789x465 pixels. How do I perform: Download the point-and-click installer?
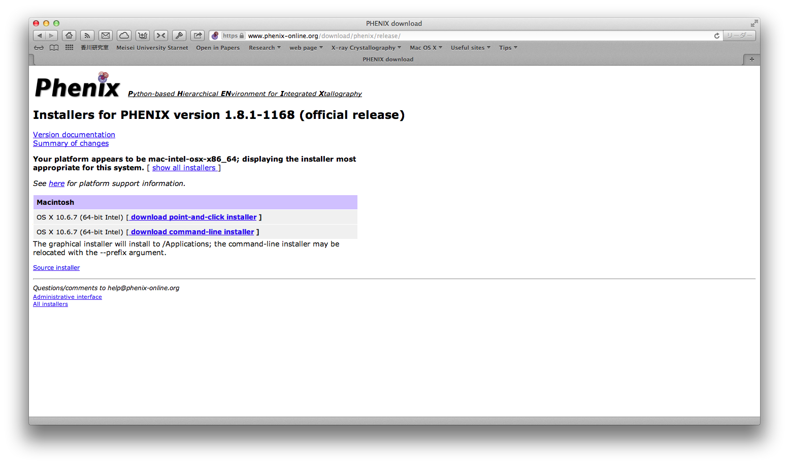[193, 217]
